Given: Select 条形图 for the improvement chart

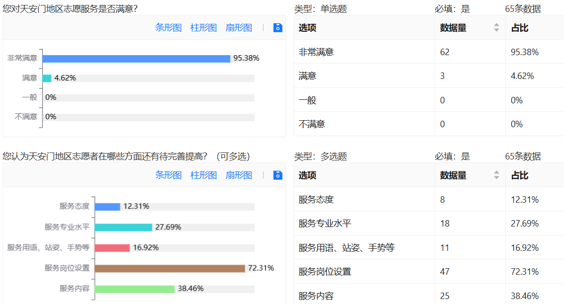Looking at the screenshot, I should pyautogui.click(x=169, y=175).
